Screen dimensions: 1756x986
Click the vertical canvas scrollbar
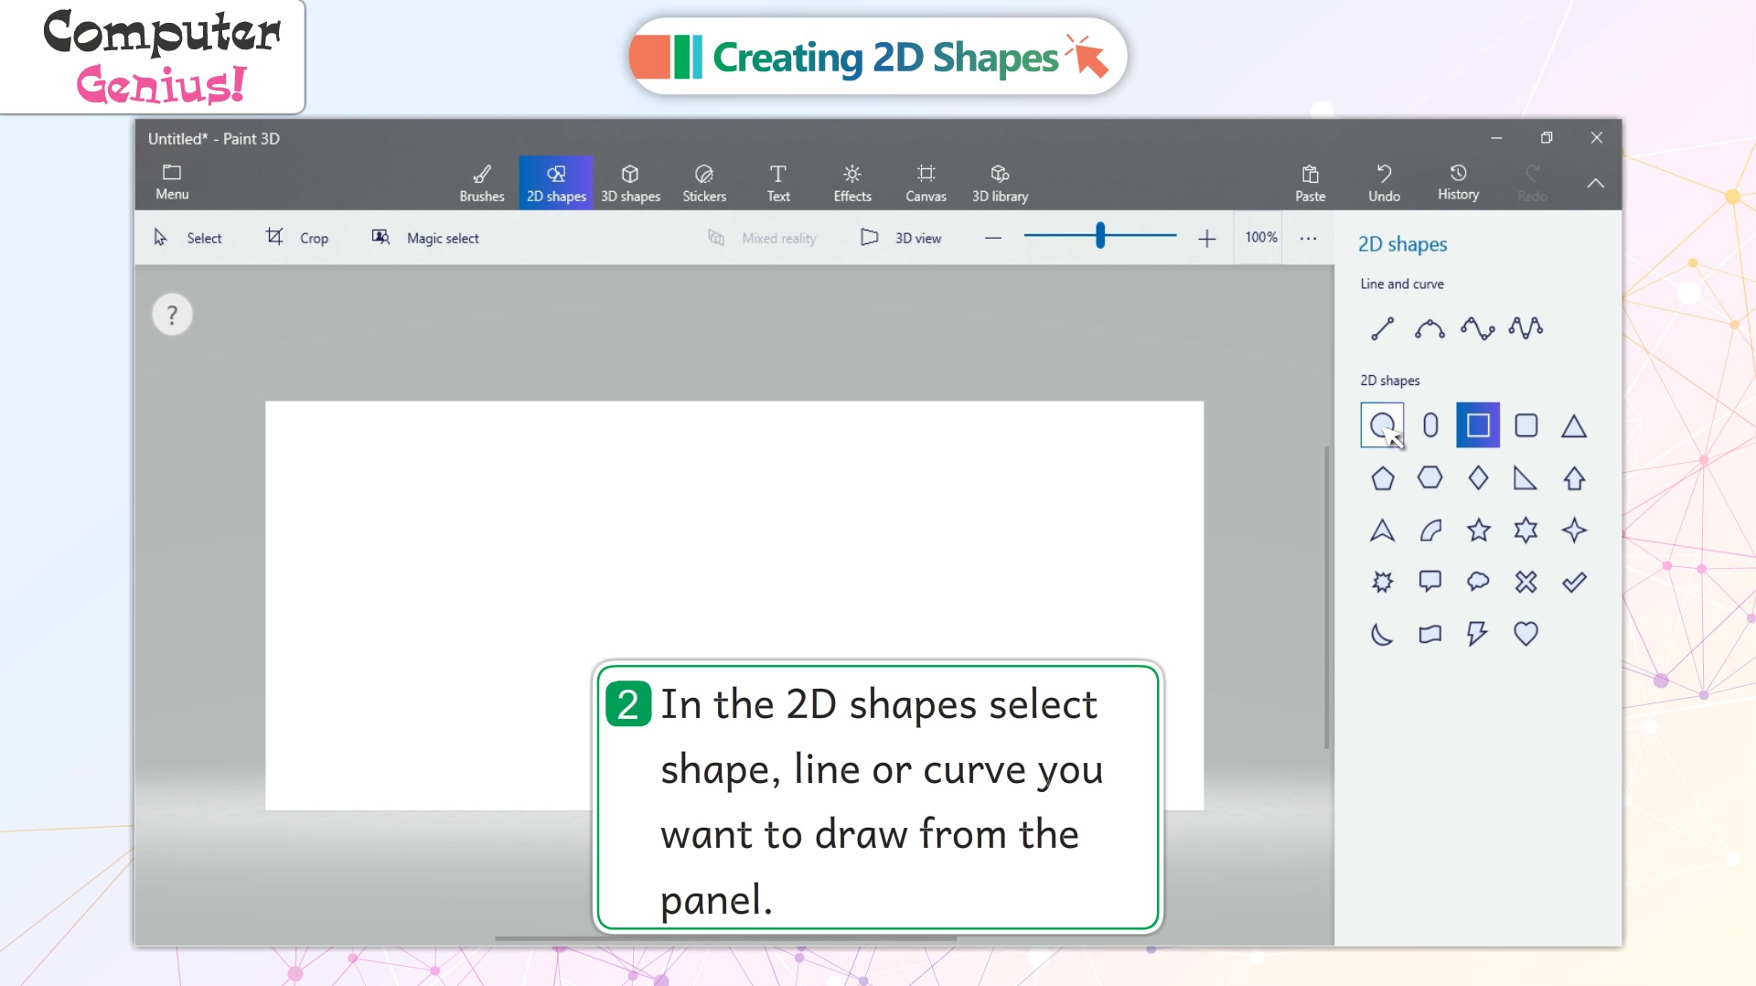click(x=1326, y=597)
